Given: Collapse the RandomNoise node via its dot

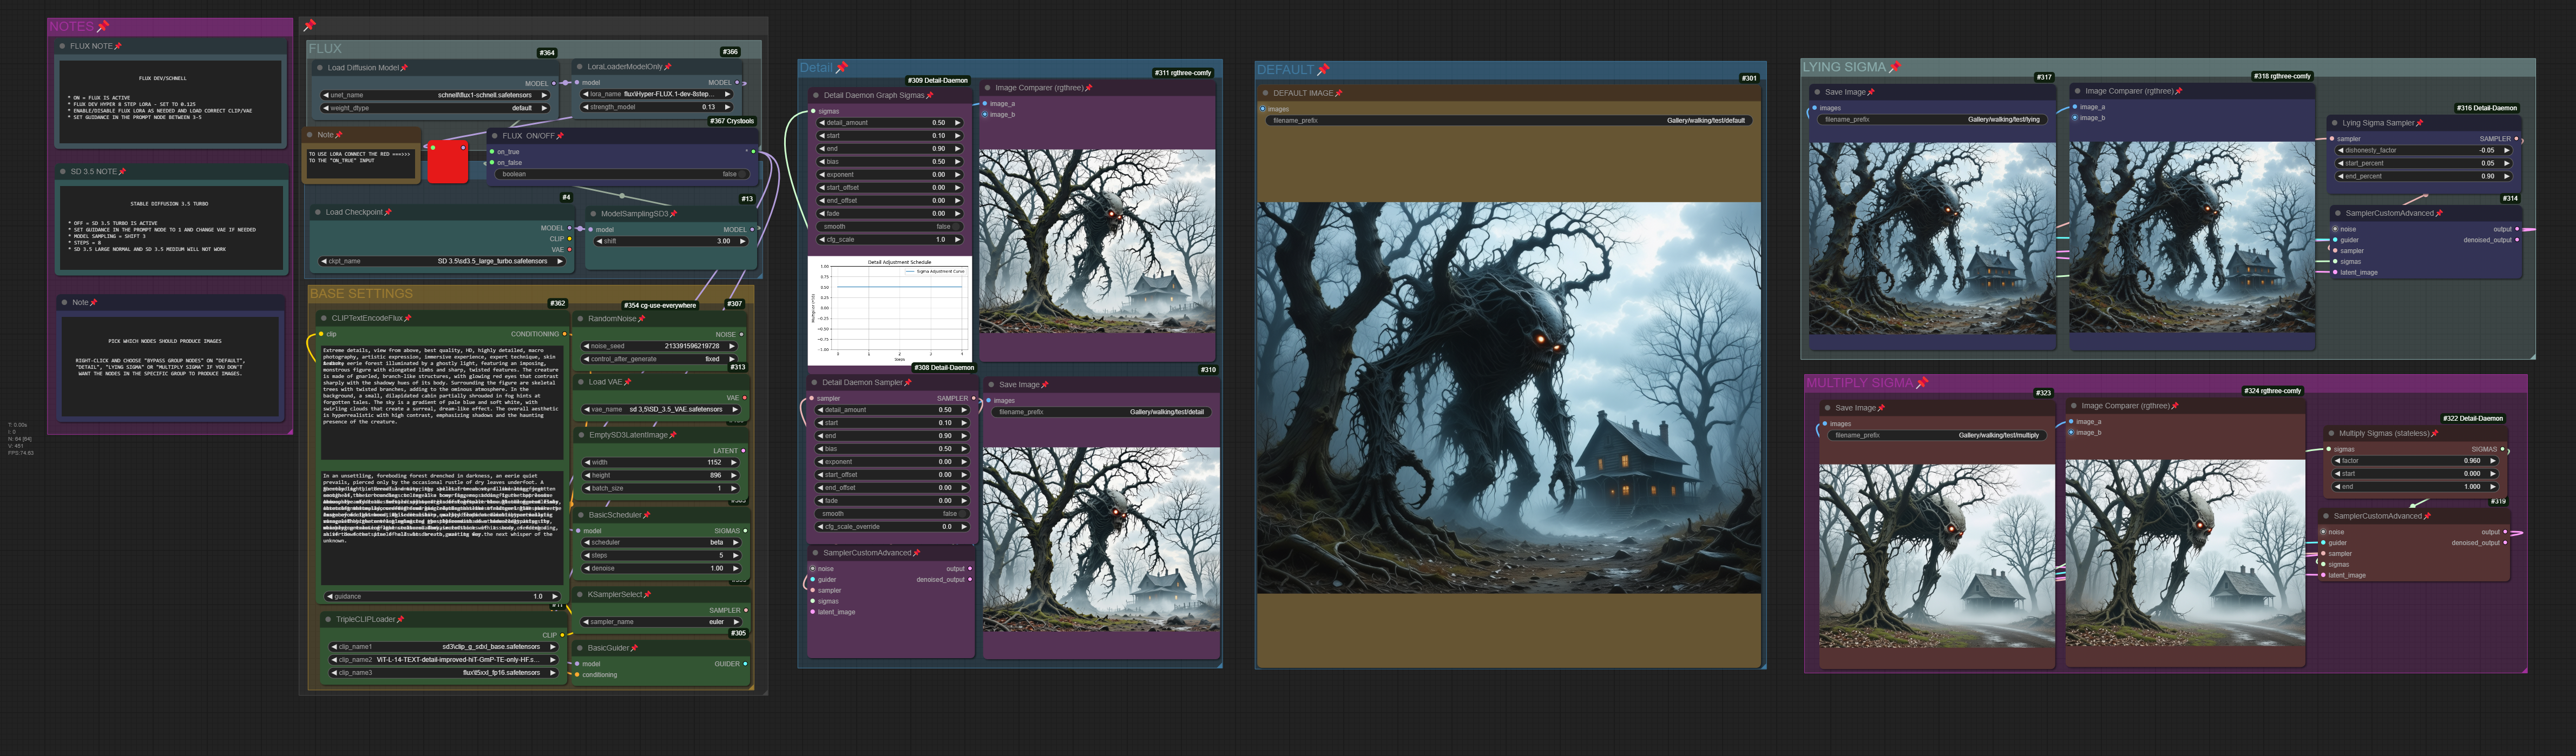Looking at the screenshot, I should pyautogui.click(x=580, y=320).
